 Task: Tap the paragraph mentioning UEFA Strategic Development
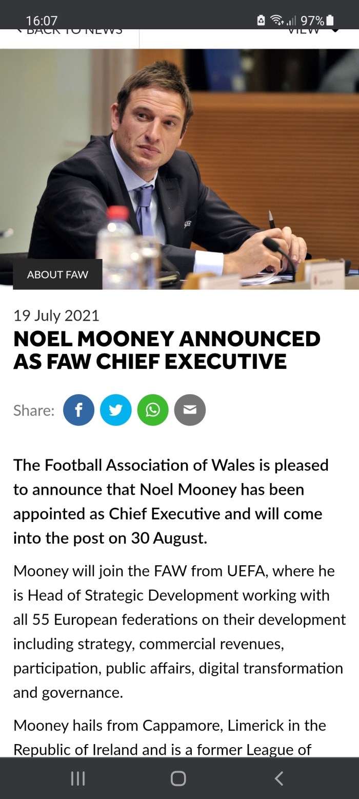(180, 631)
